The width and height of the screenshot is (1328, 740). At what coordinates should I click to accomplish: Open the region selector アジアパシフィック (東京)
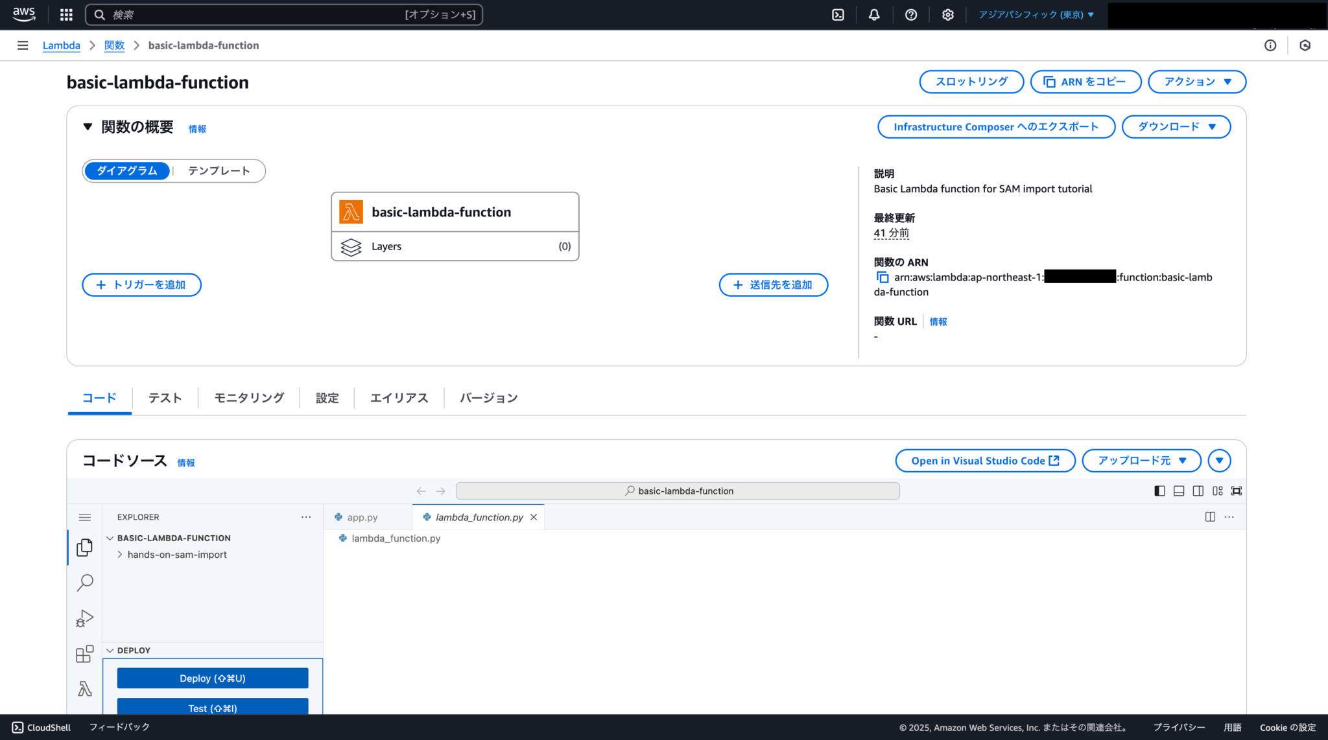coord(1036,14)
